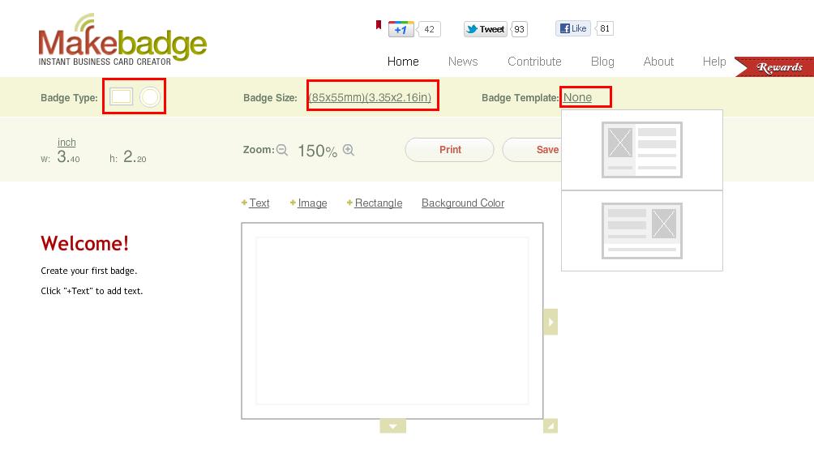Click the red bookmark icon
Viewport: 814px width, 457px height.
click(379, 24)
